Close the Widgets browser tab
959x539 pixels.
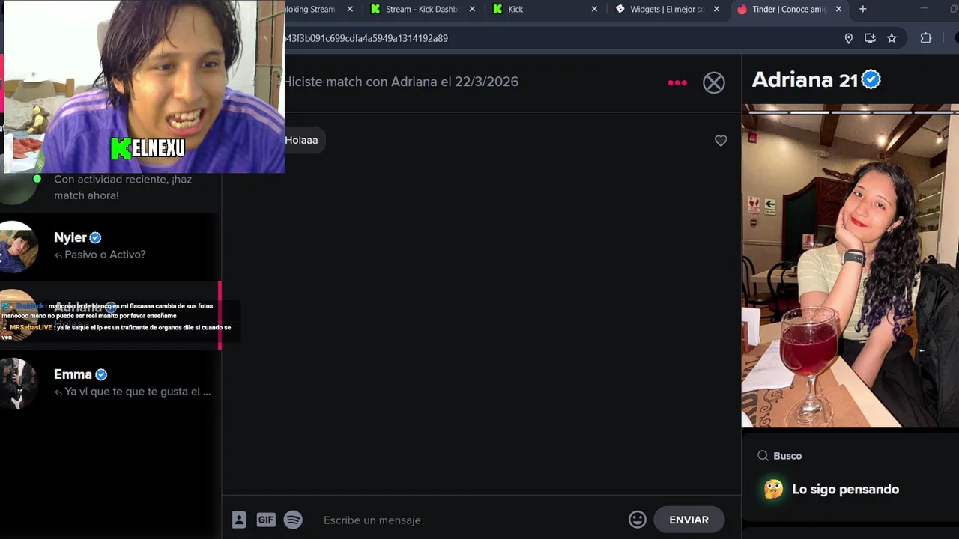click(716, 9)
